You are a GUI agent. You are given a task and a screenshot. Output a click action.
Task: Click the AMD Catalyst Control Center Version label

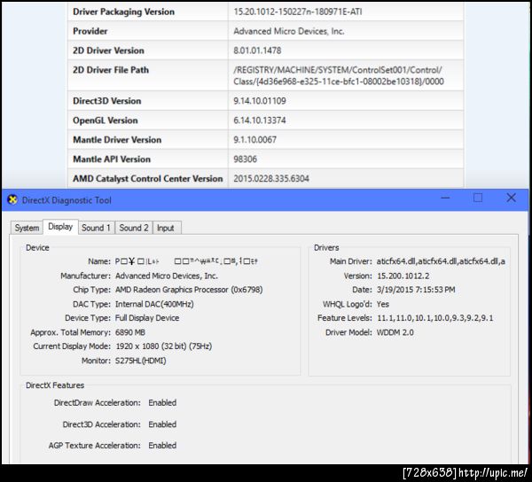click(148, 179)
